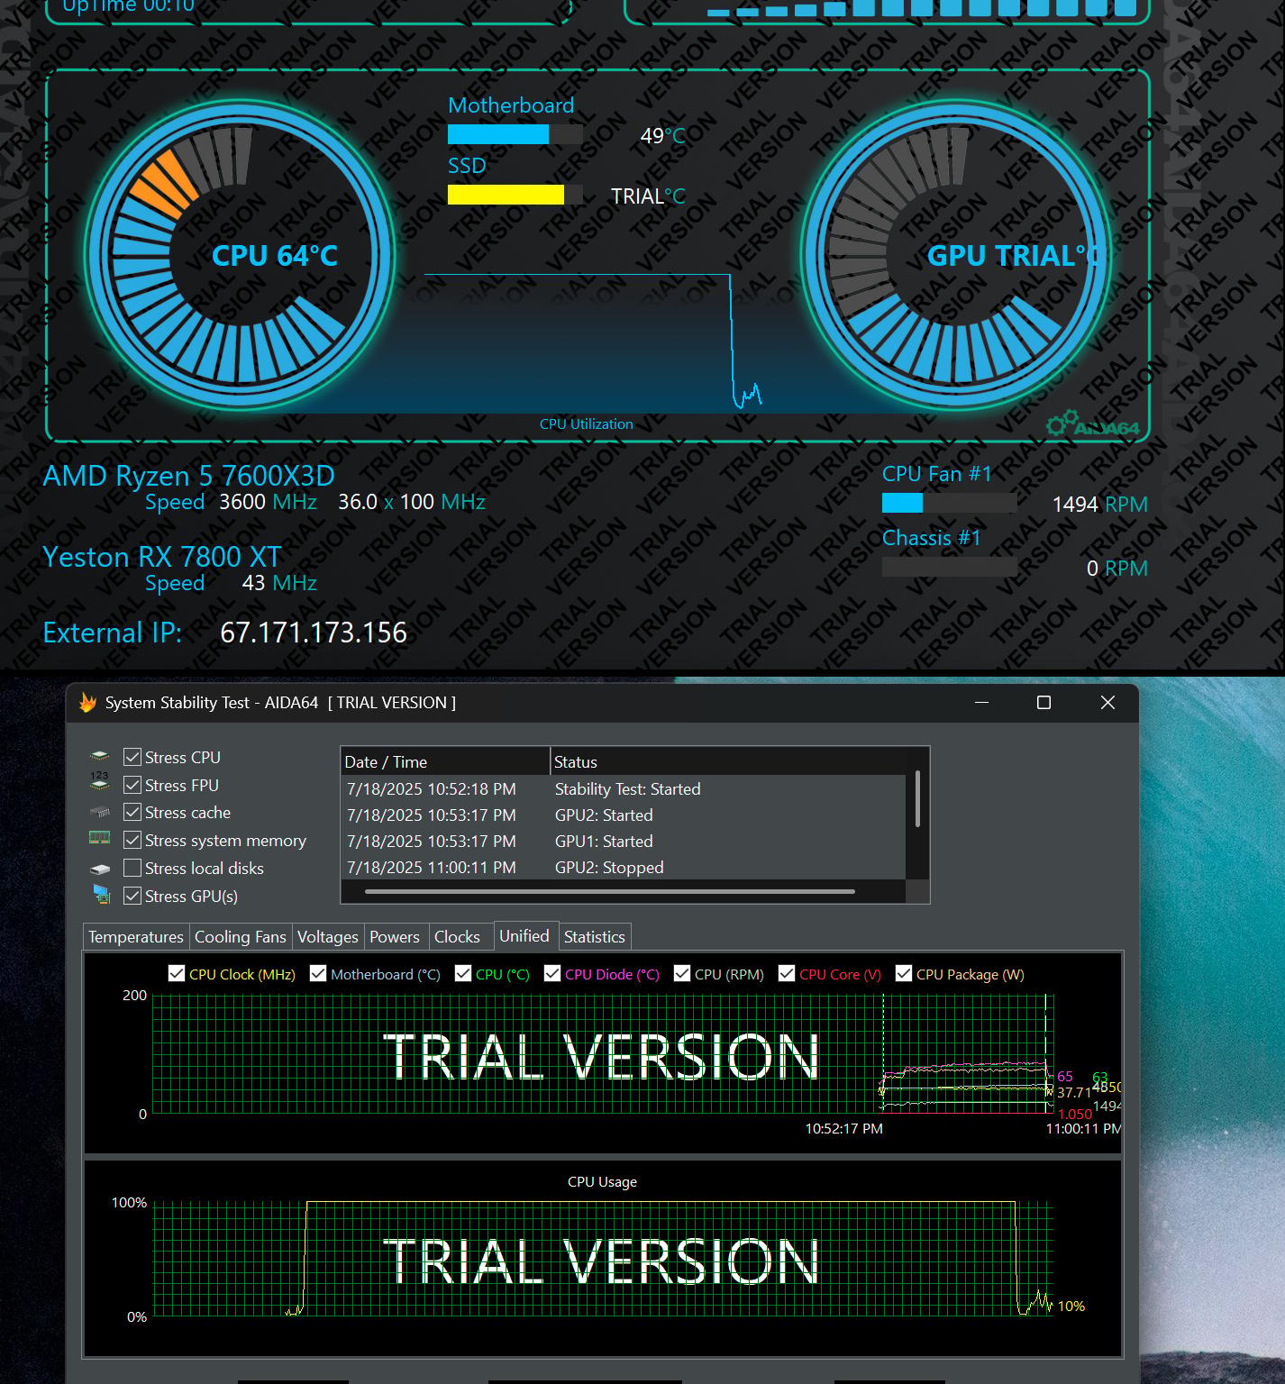
Task: Click the CPU Utilization graph on sensor panel
Action: [x=595, y=342]
